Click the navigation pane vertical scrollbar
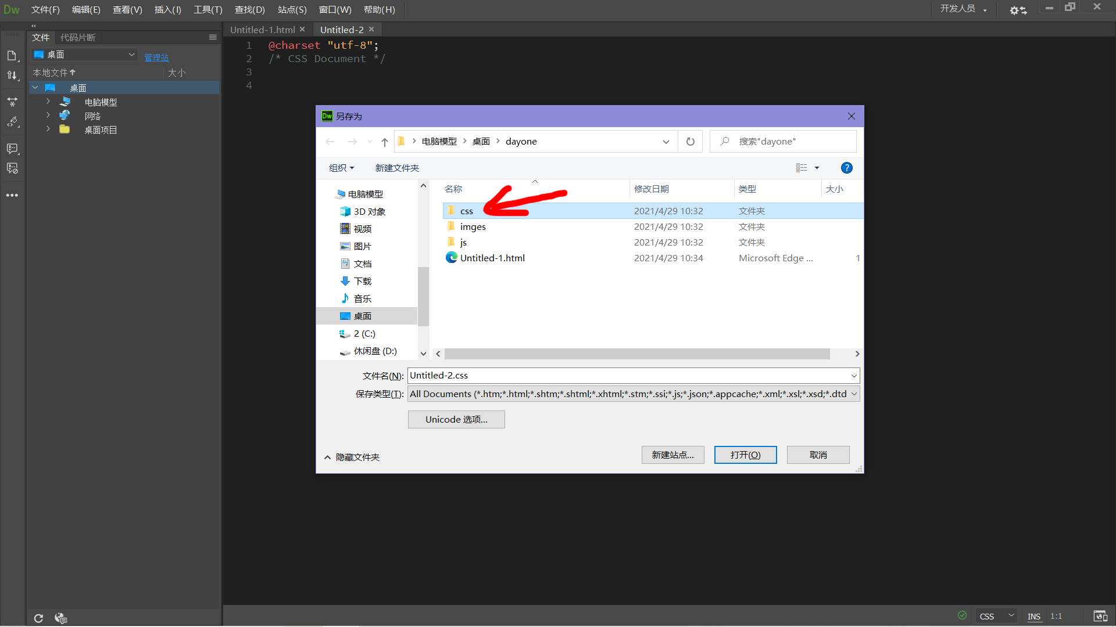The image size is (1116, 627). [x=423, y=296]
